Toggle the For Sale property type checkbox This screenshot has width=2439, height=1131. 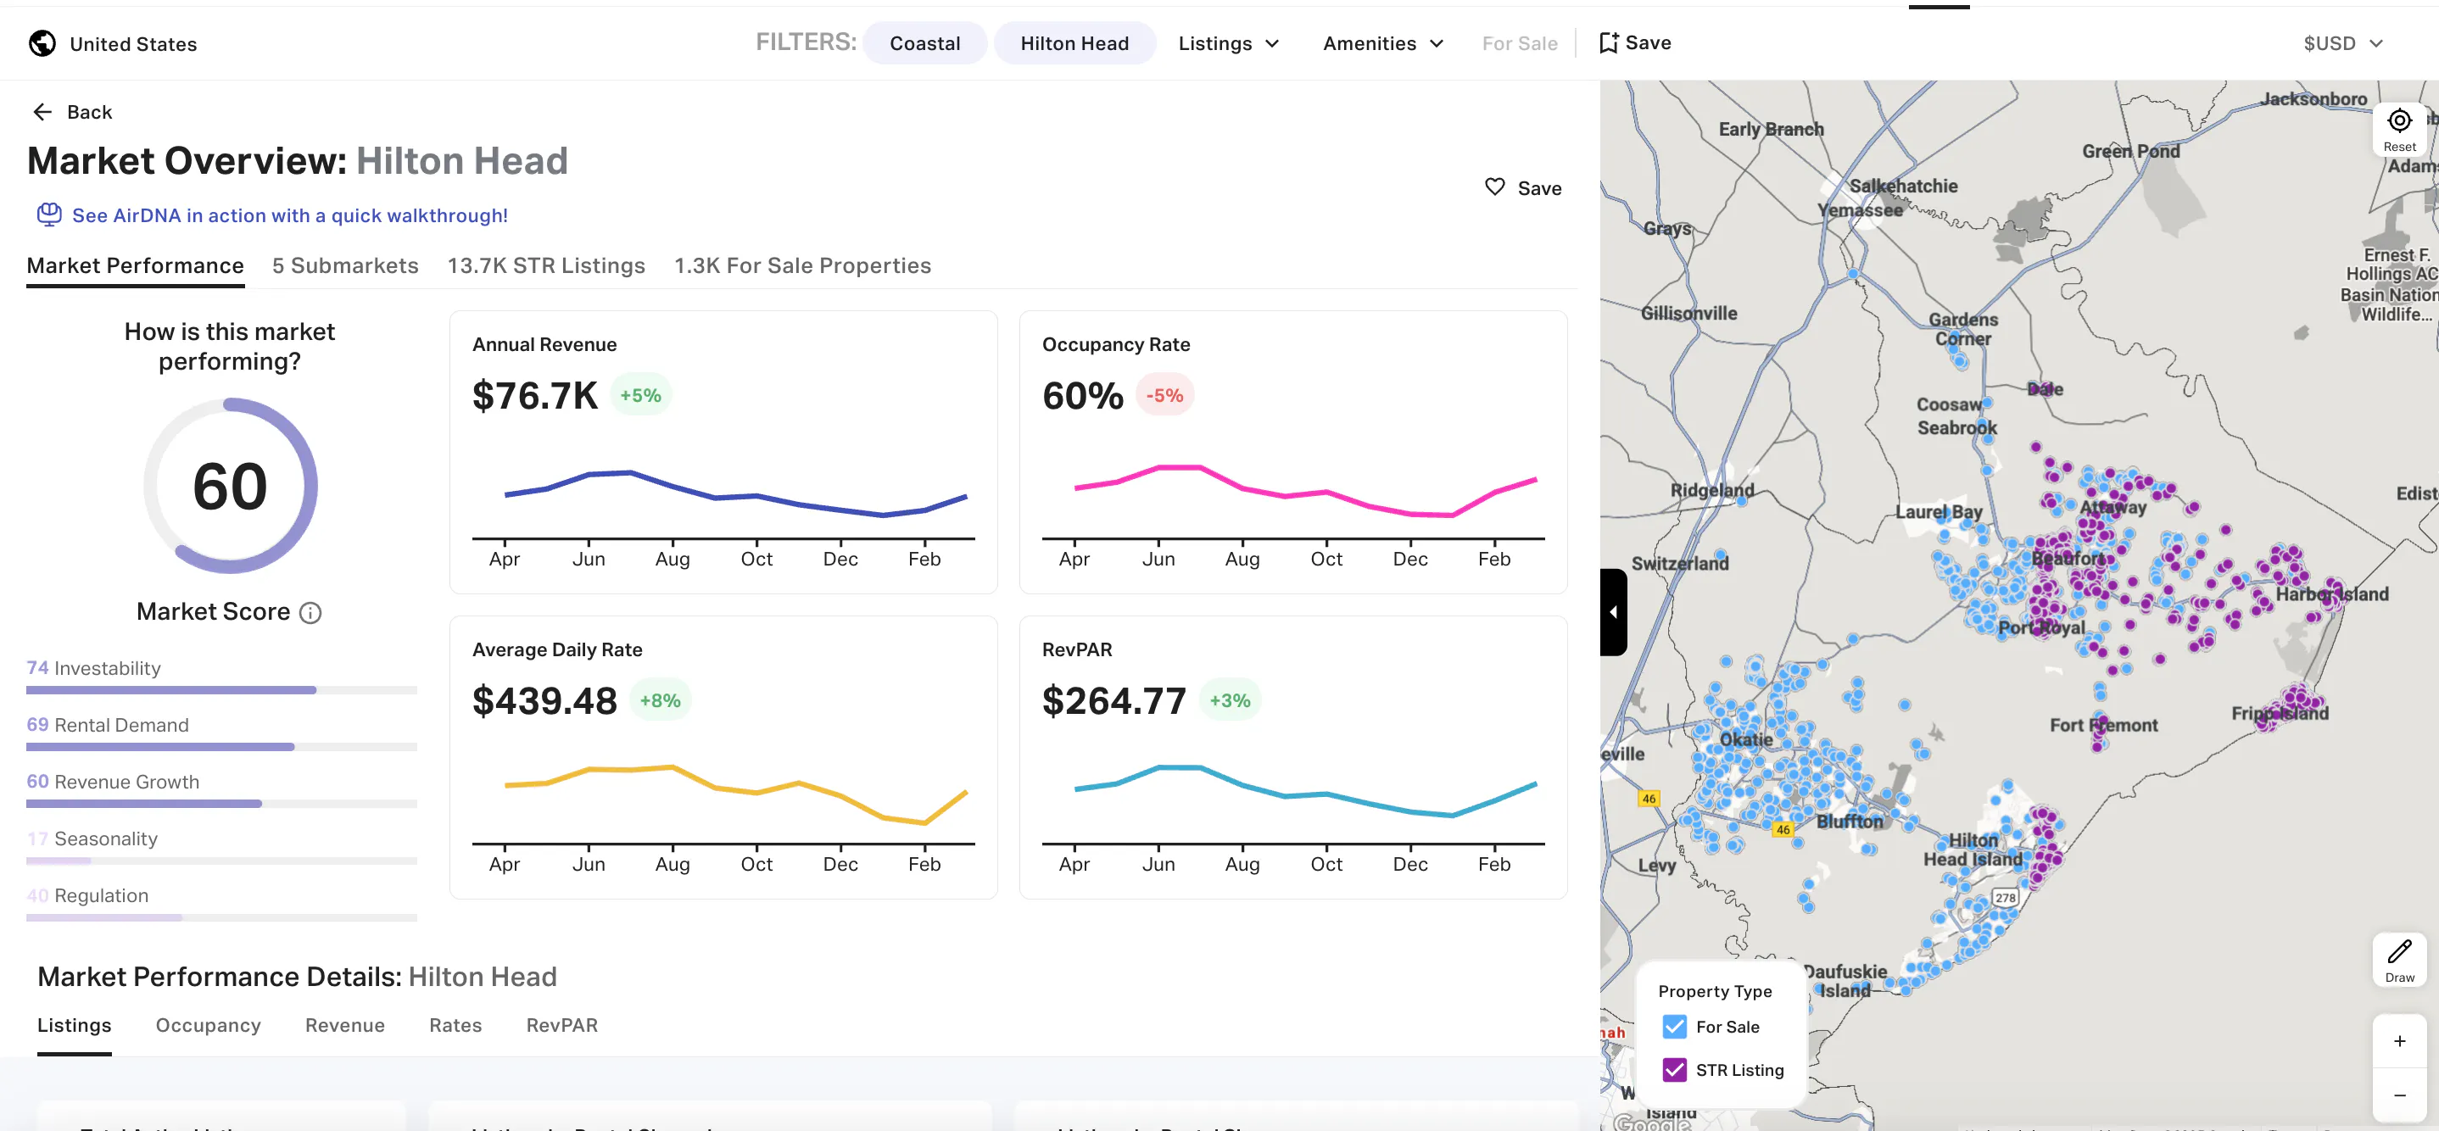[x=1674, y=1027]
